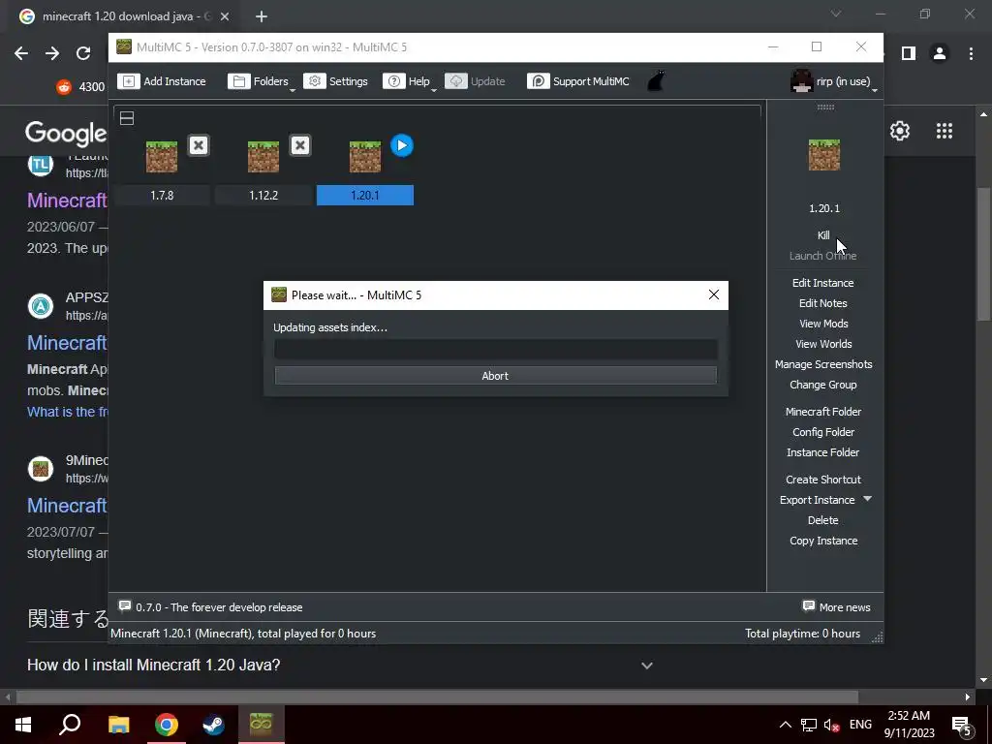The height and width of the screenshot is (744, 992).
Task: Click Export Instance
Action: (817, 500)
